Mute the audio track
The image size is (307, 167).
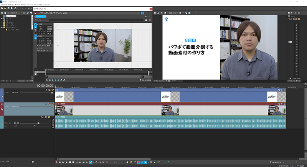[x=46, y=117]
